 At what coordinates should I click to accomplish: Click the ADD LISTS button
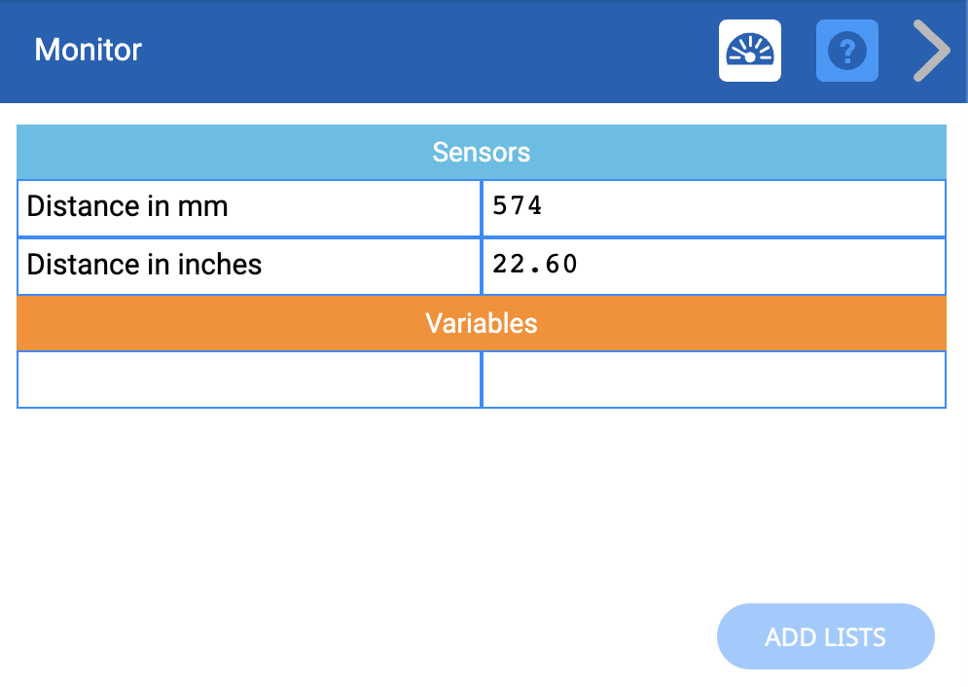825,636
